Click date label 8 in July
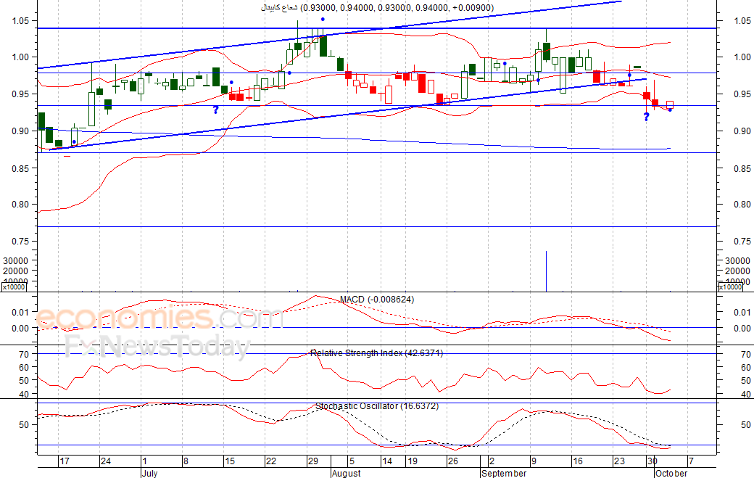This screenshot has width=754, height=478. (x=185, y=461)
